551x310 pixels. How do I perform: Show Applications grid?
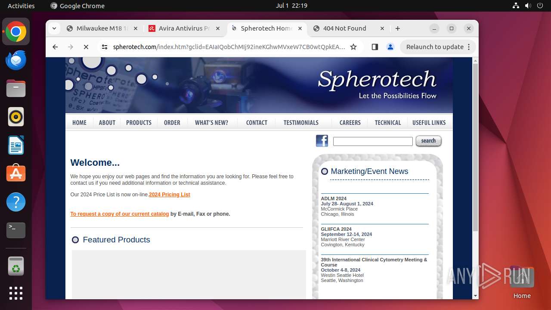[x=16, y=293]
